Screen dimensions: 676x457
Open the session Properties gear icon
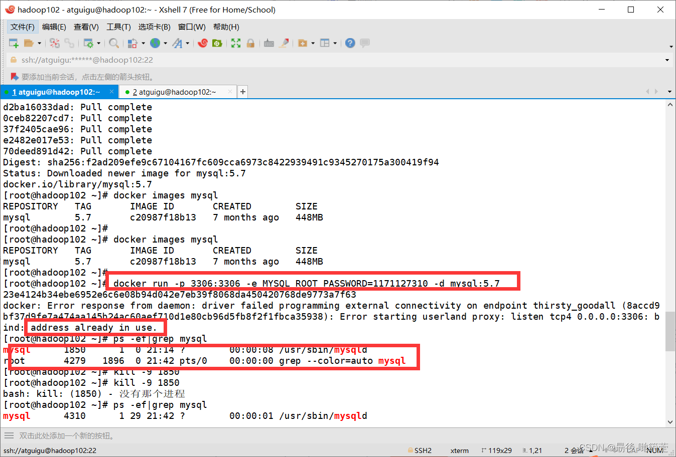88,43
